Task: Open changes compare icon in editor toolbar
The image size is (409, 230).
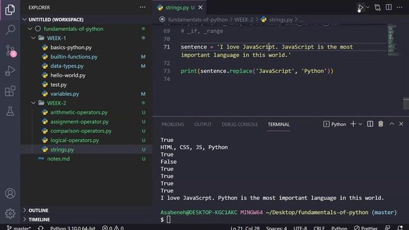Action: point(378,7)
